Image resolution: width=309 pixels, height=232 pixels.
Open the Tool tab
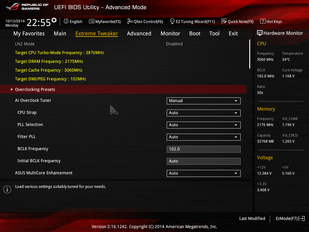pyautogui.click(x=215, y=34)
